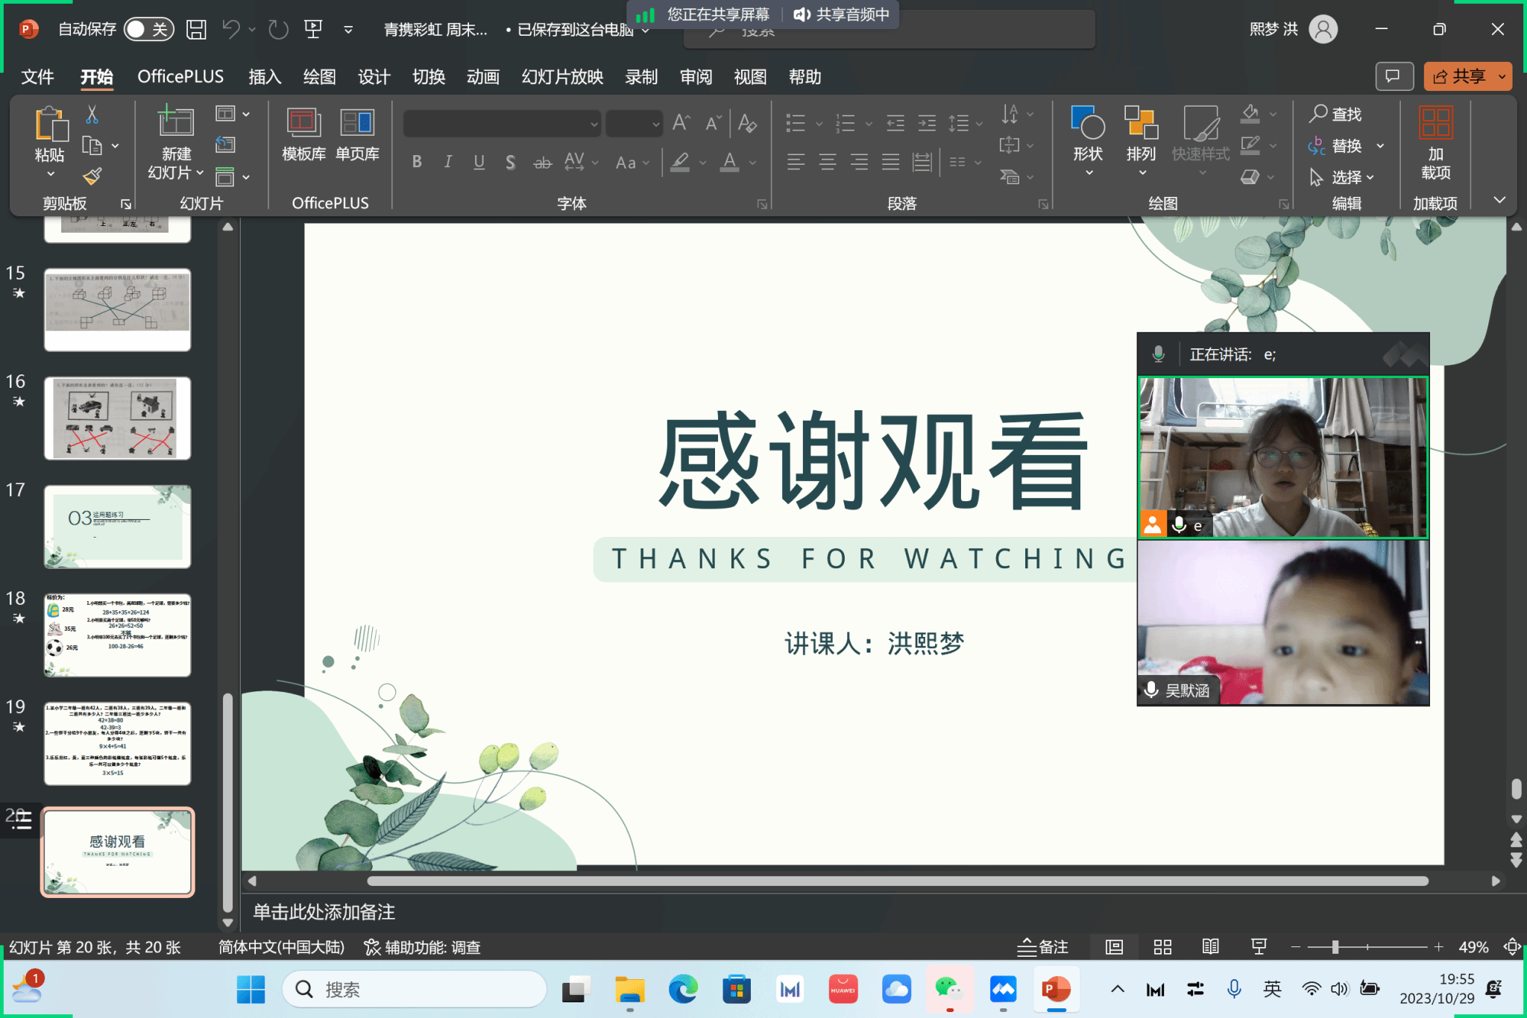Toggle the 备注 notes pane
This screenshot has height=1018, width=1527.
click(x=1043, y=947)
